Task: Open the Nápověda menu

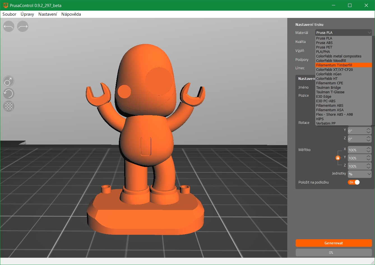Action: click(71, 14)
